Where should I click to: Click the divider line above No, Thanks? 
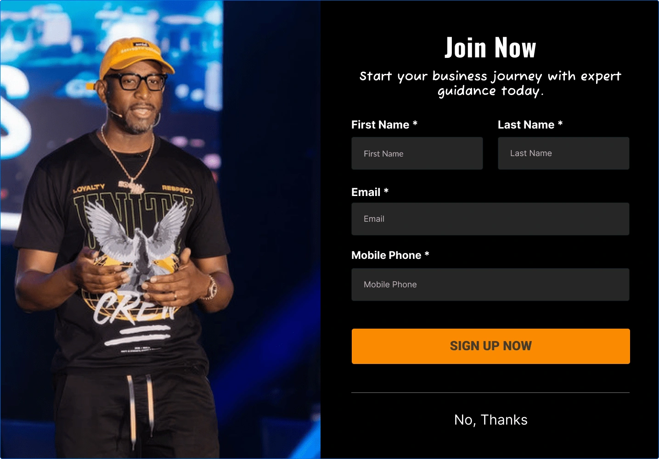[490, 392]
